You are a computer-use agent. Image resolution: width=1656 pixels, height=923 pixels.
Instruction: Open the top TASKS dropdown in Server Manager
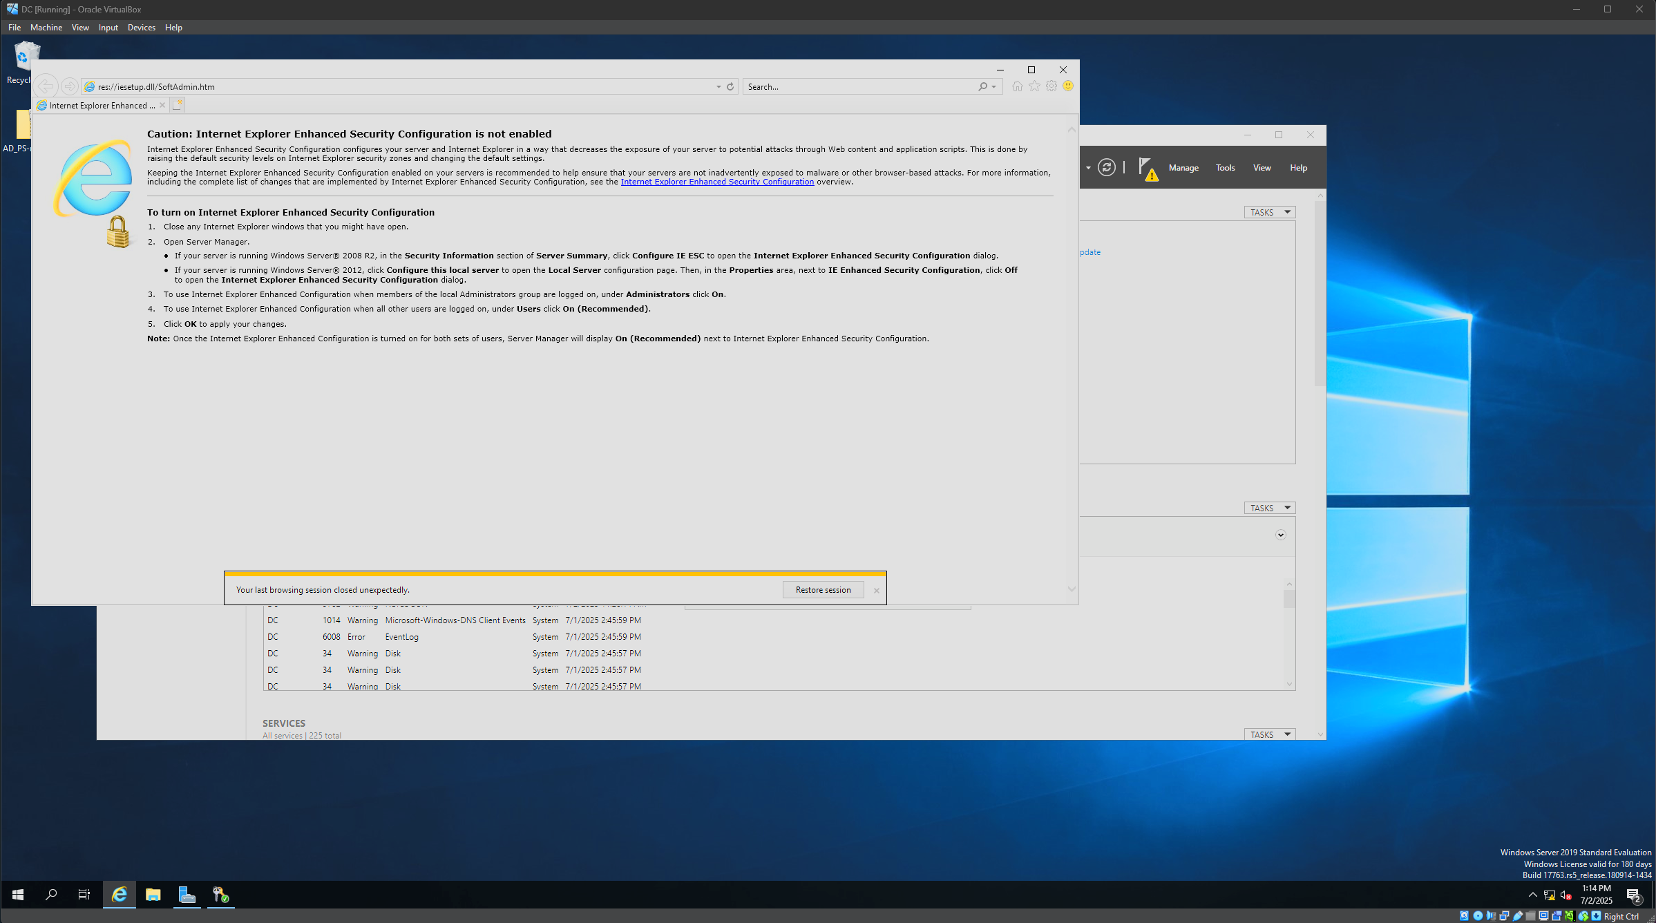pyautogui.click(x=1270, y=212)
